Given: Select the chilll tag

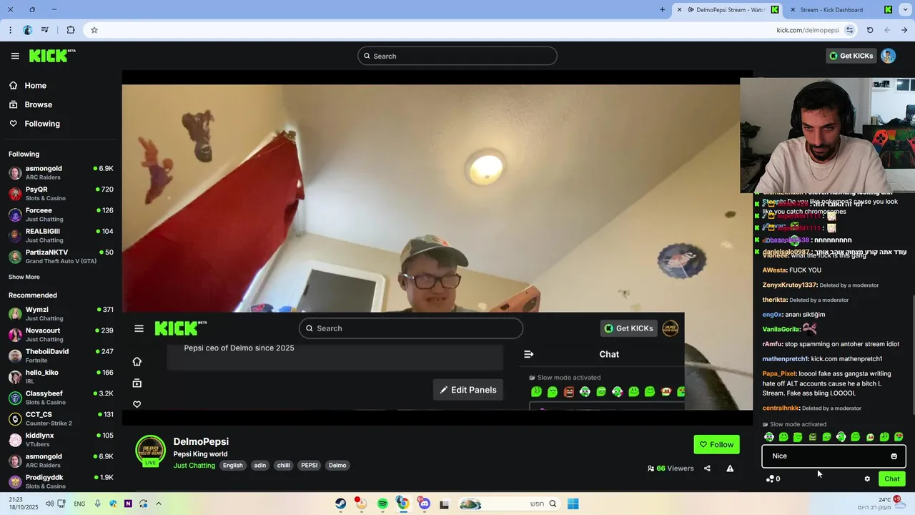Looking at the screenshot, I should point(284,465).
